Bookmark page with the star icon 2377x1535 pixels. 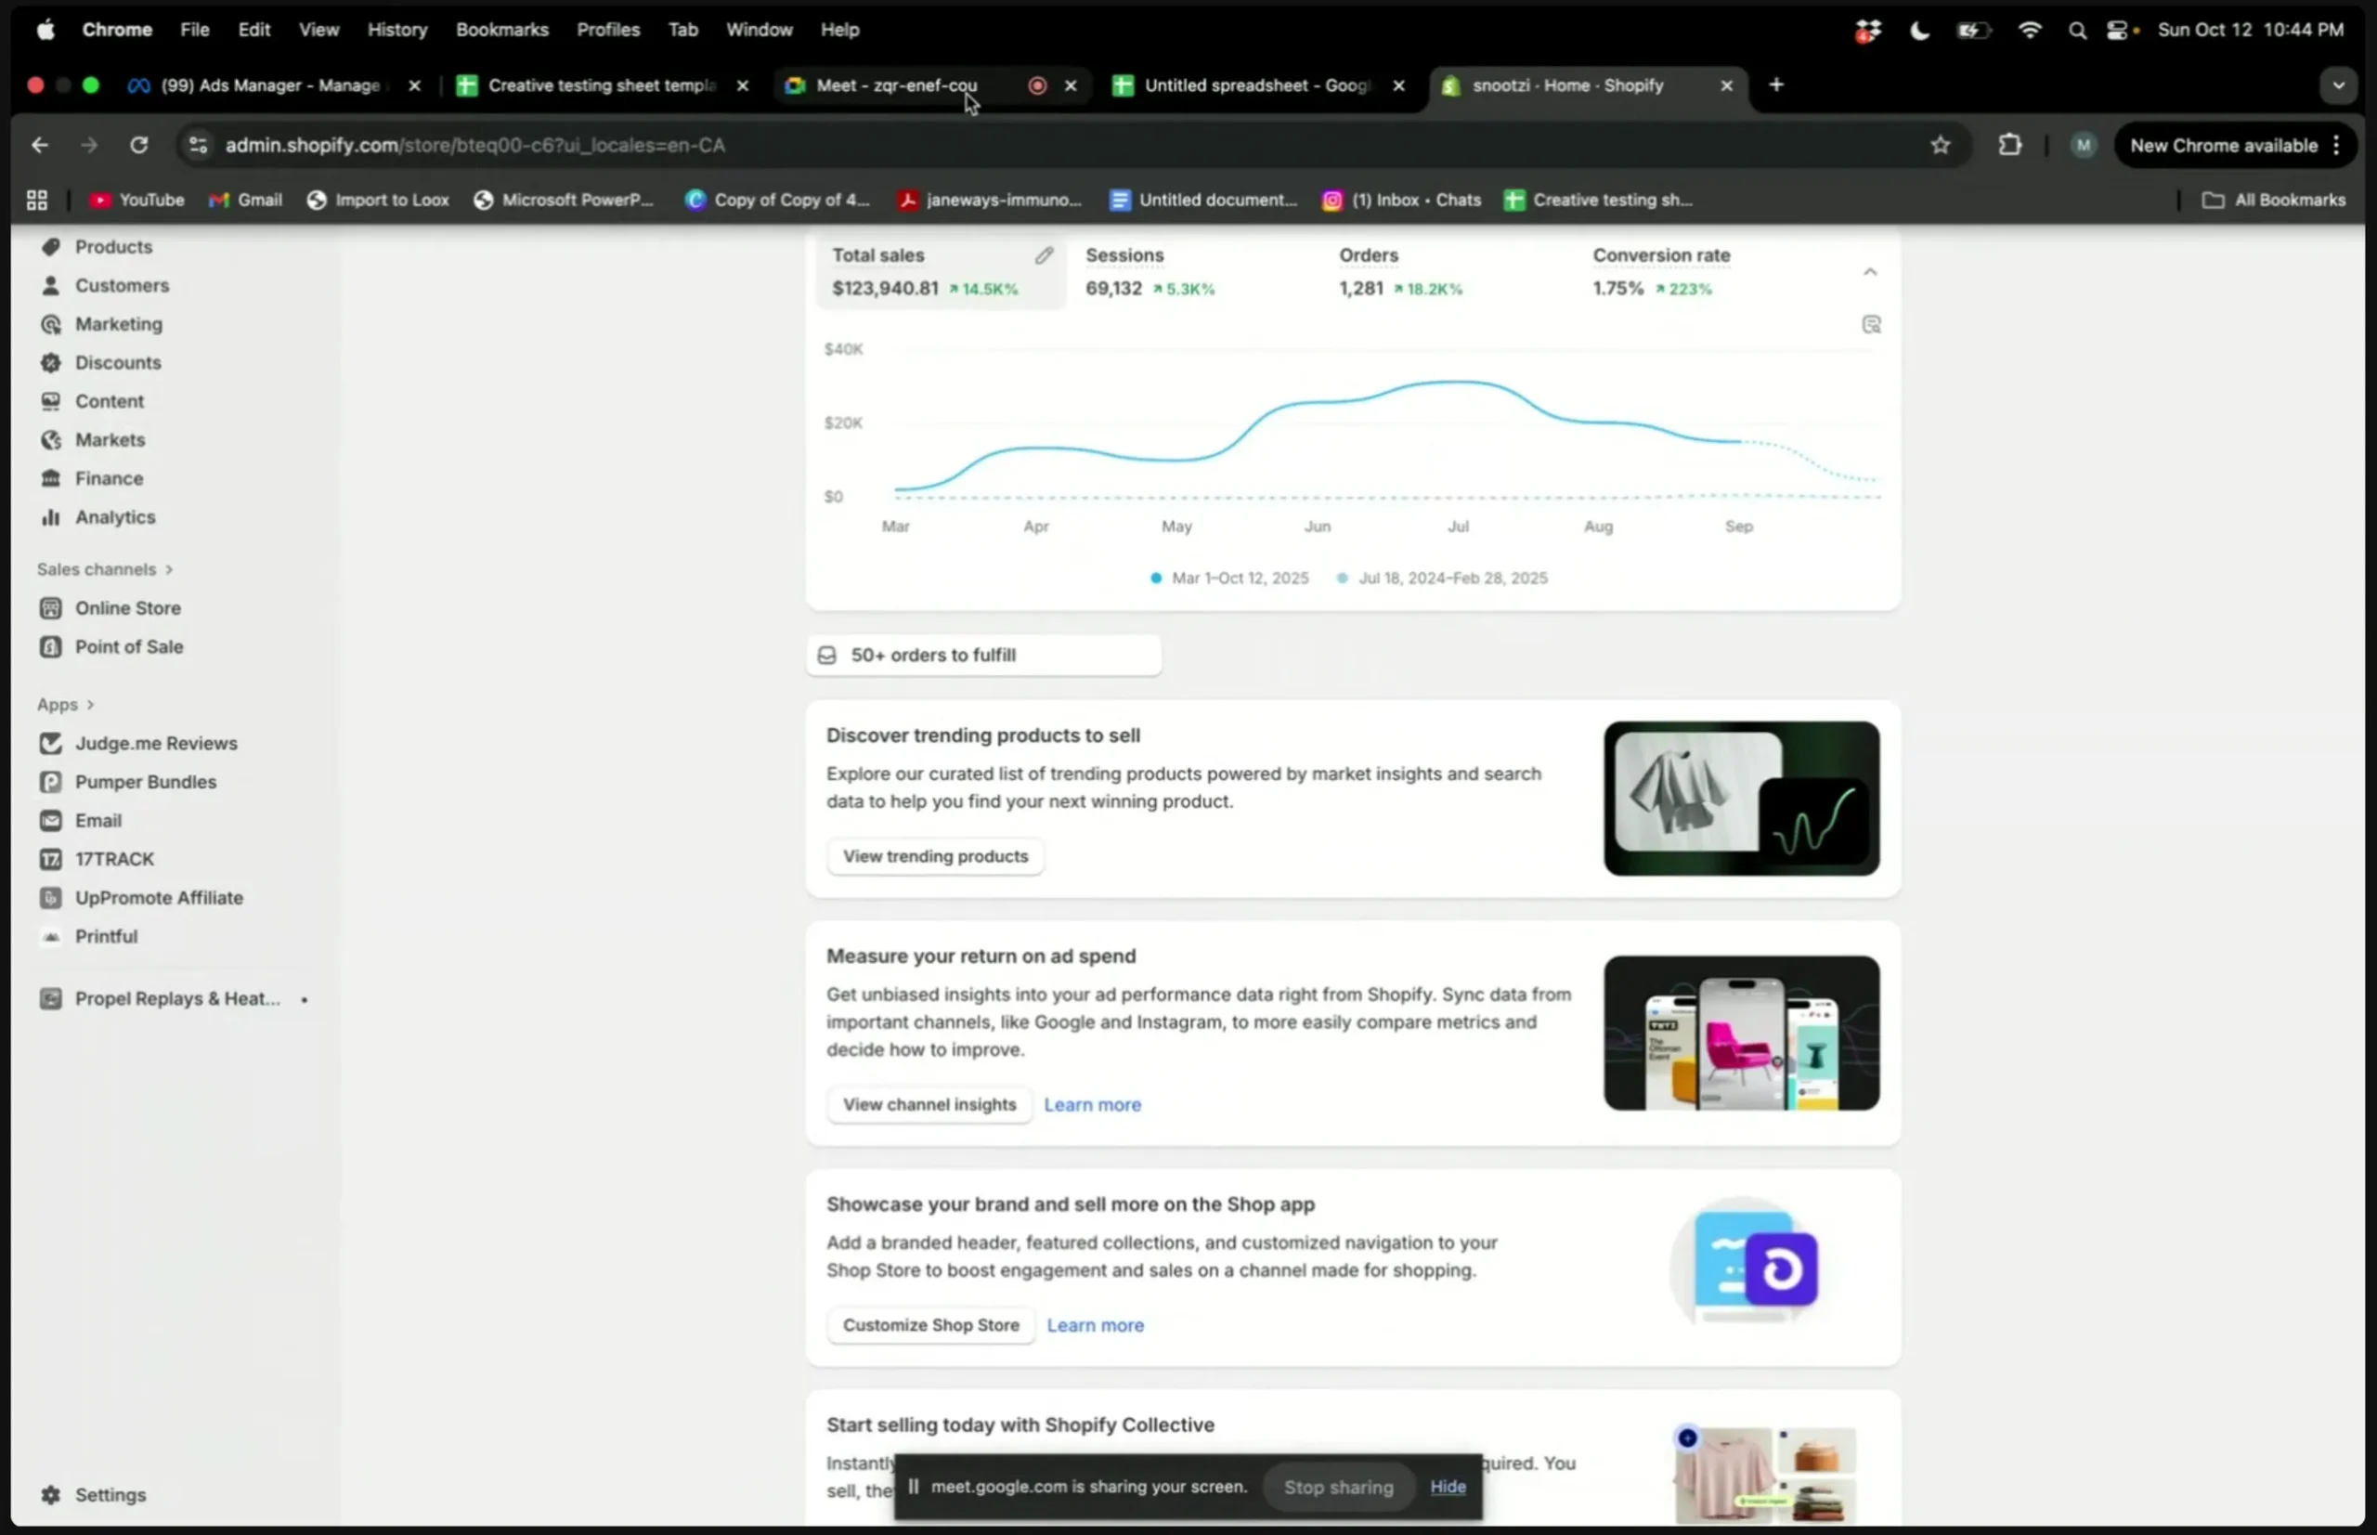(1940, 146)
